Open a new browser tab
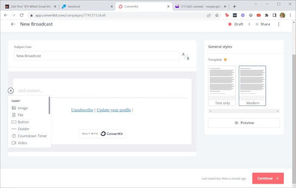Image resolution: width=296 pixels, height=188 pixels. coord(234,6)
